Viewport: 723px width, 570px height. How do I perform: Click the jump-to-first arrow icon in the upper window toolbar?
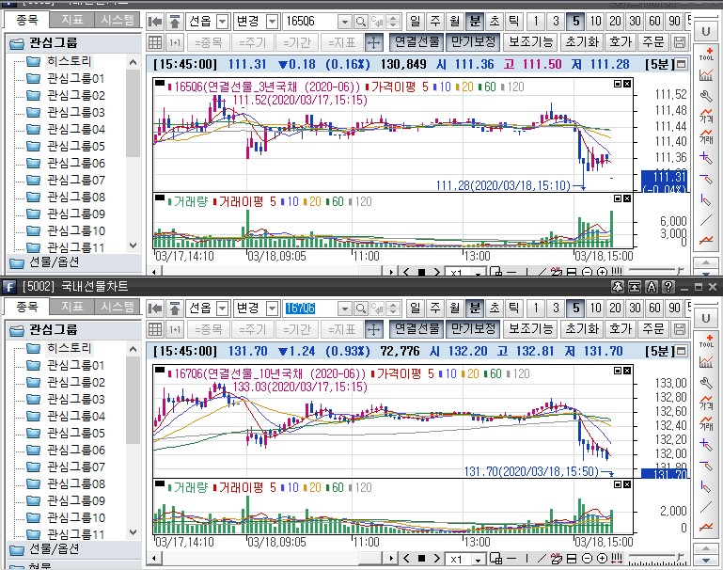point(156,21)
